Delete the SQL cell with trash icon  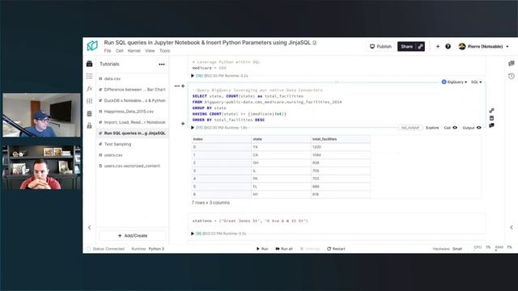coord(491,118)
